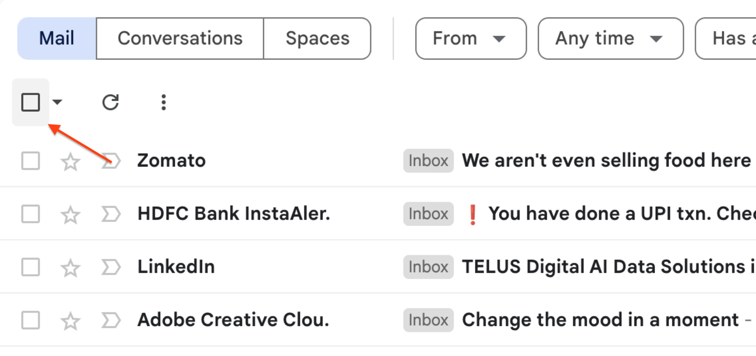Open the selection options dropdown arrow
Viewport: 756px width, 356px height.
click(57, 102)
